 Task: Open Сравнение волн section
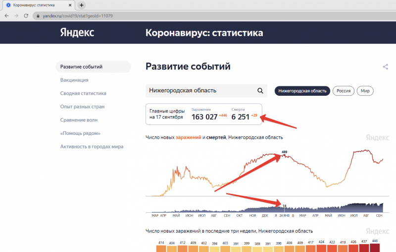pyautogui.click(x=79, y=120)
